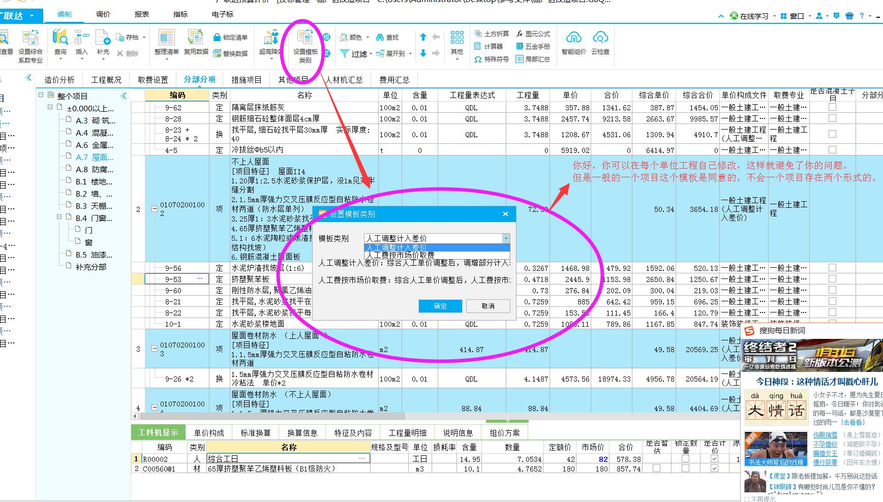
Task: Open 五金手册 tool
Action: coord(533,46)
